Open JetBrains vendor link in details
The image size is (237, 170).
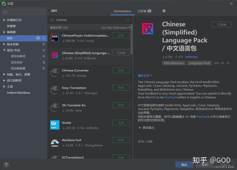tap(191, 57)
